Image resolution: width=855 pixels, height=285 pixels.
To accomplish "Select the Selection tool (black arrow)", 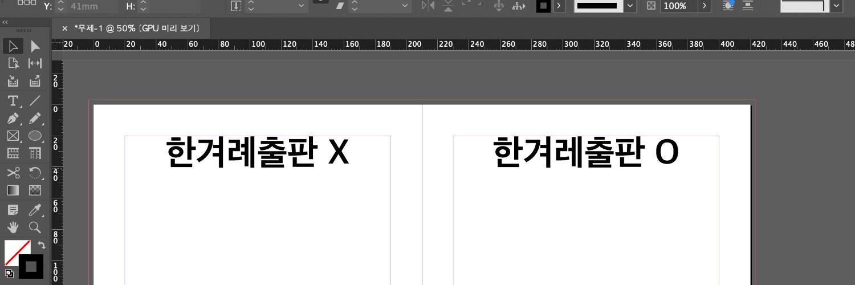I will 13,46.
